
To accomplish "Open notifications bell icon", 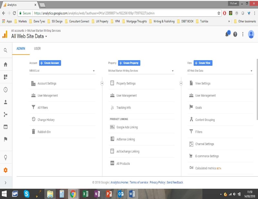I will (x=227, y=34).
